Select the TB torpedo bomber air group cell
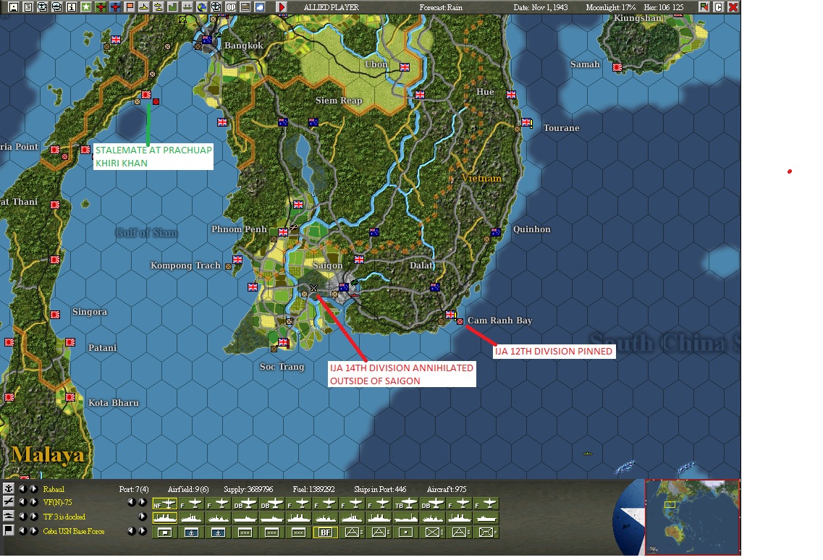823x560 pixels. [406, 504]
